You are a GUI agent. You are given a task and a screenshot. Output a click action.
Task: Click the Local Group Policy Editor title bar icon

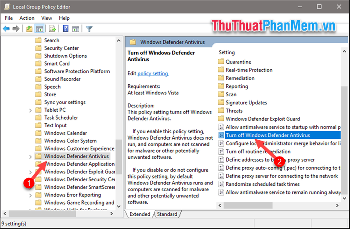(7, 7)
